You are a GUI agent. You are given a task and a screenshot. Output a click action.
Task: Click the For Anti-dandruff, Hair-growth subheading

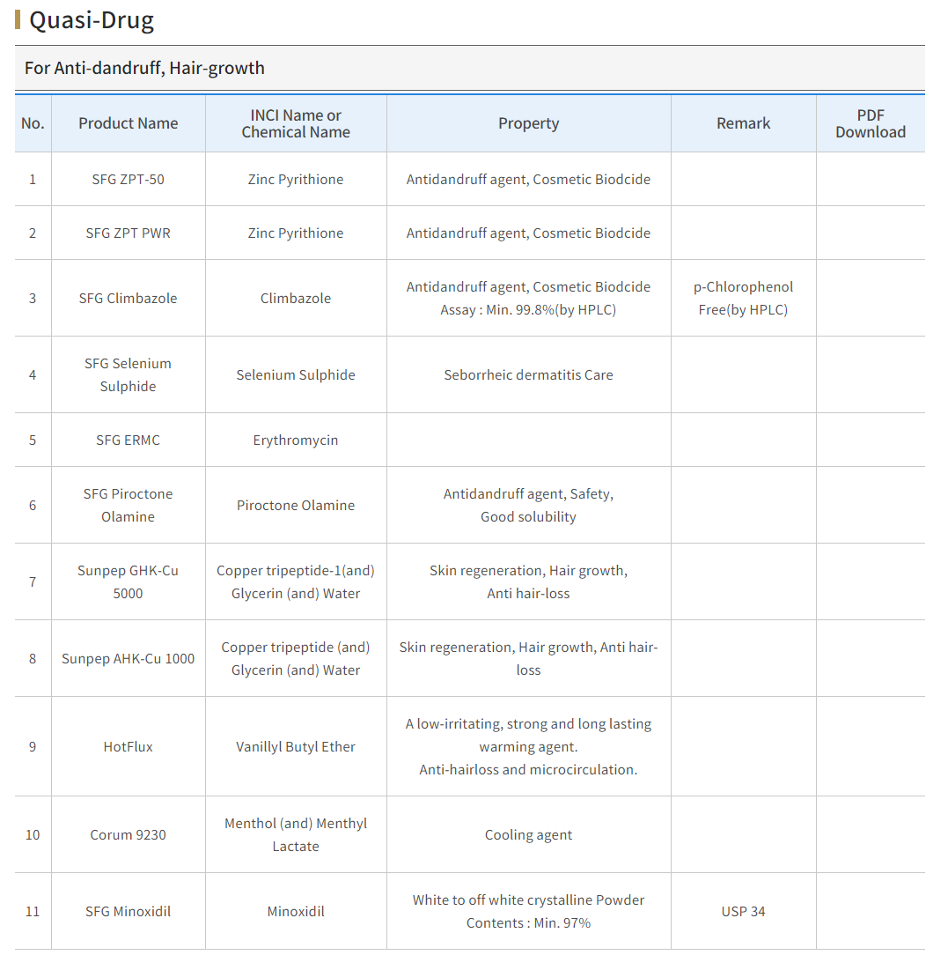[144, 68]
